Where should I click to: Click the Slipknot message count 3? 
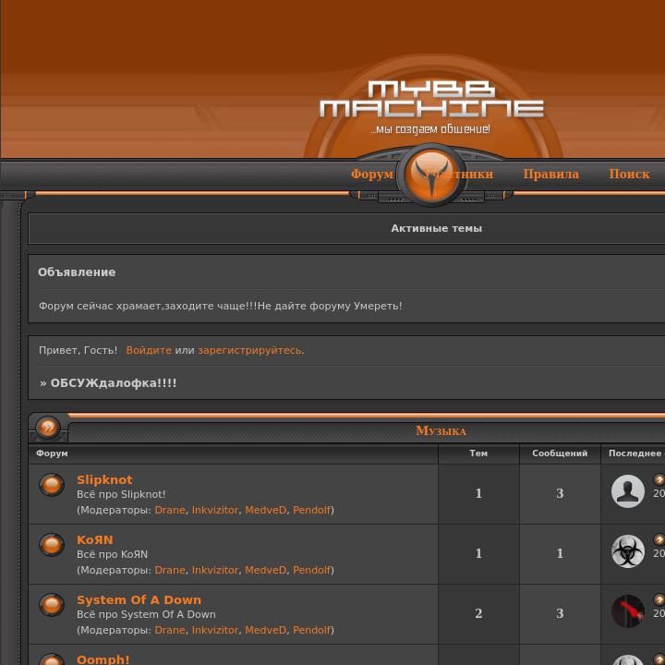click(560, 493)
